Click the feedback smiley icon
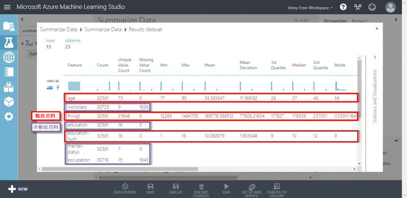The height and width of the screenshot is (198, 407). [372, 7]
